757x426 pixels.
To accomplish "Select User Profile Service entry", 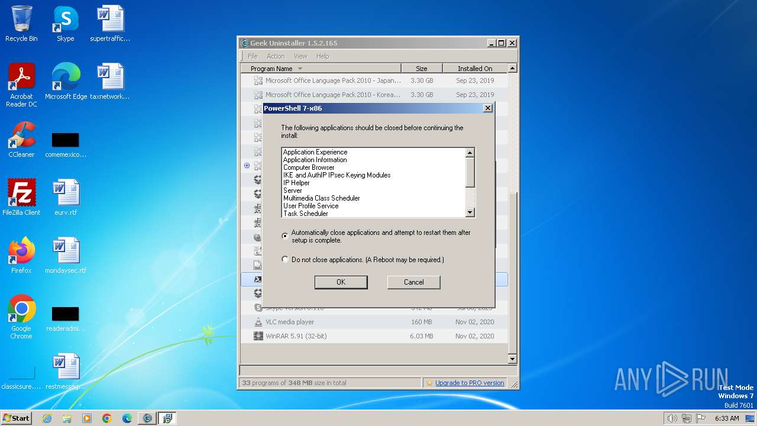I will pos(310,206).
